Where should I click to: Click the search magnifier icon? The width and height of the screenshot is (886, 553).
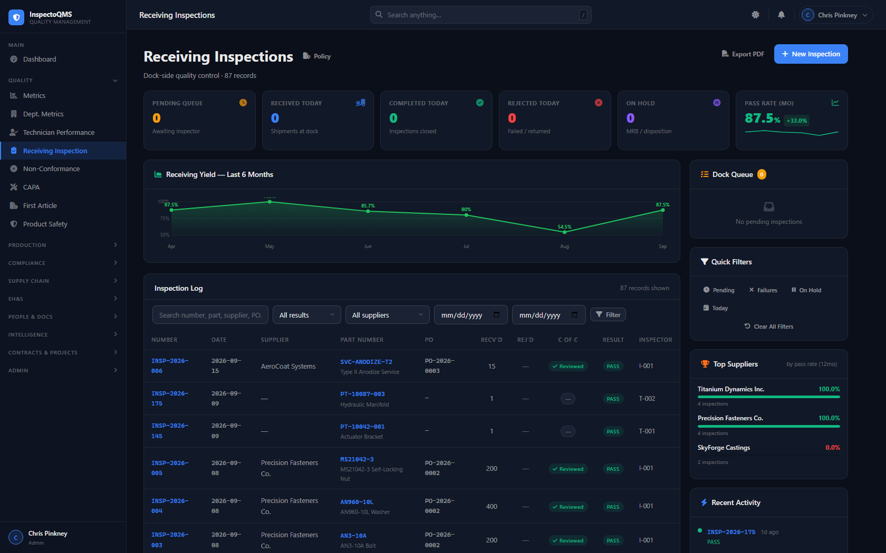click(x=379, y=15)
